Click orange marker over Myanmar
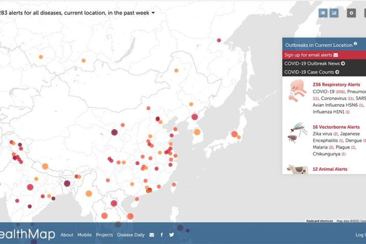This screenshot has height=244, width=366. pyautogui.click(x=88, y=194)
